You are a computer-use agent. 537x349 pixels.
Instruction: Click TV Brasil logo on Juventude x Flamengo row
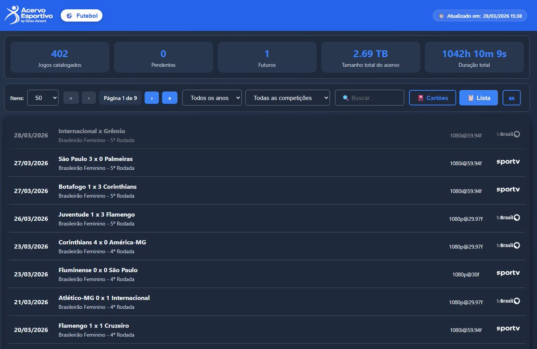(508, 218)
